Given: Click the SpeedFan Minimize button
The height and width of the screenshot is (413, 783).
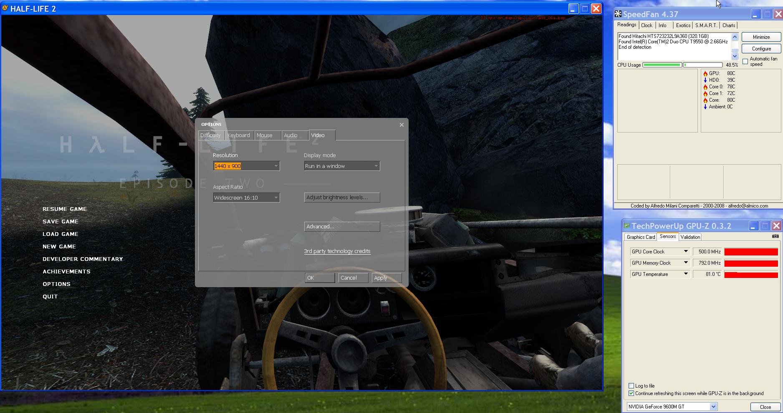Looking at the screenshot, I should [x=761, y=37].
